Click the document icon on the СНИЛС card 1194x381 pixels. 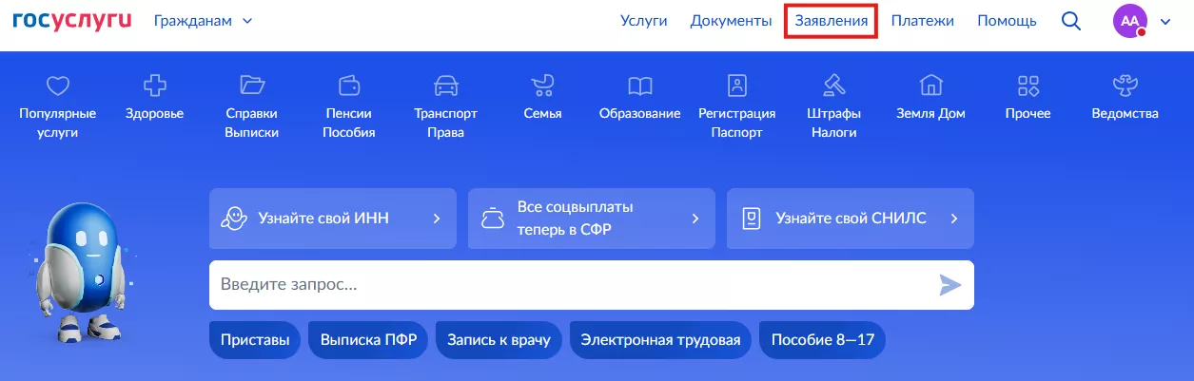pos(752,219)
